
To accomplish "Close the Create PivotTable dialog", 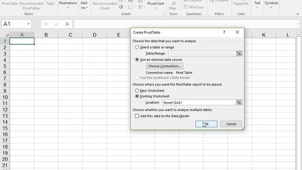I will tap(237, 32).
